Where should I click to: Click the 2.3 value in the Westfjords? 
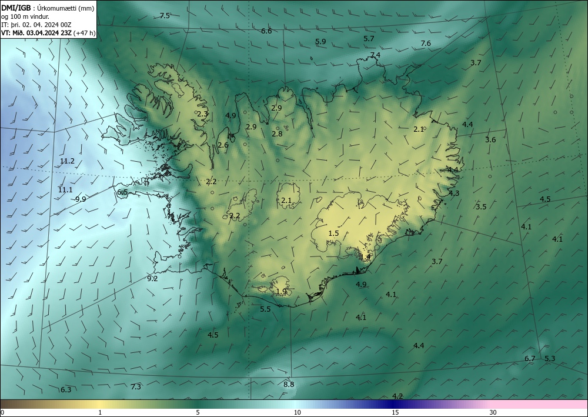202,114
